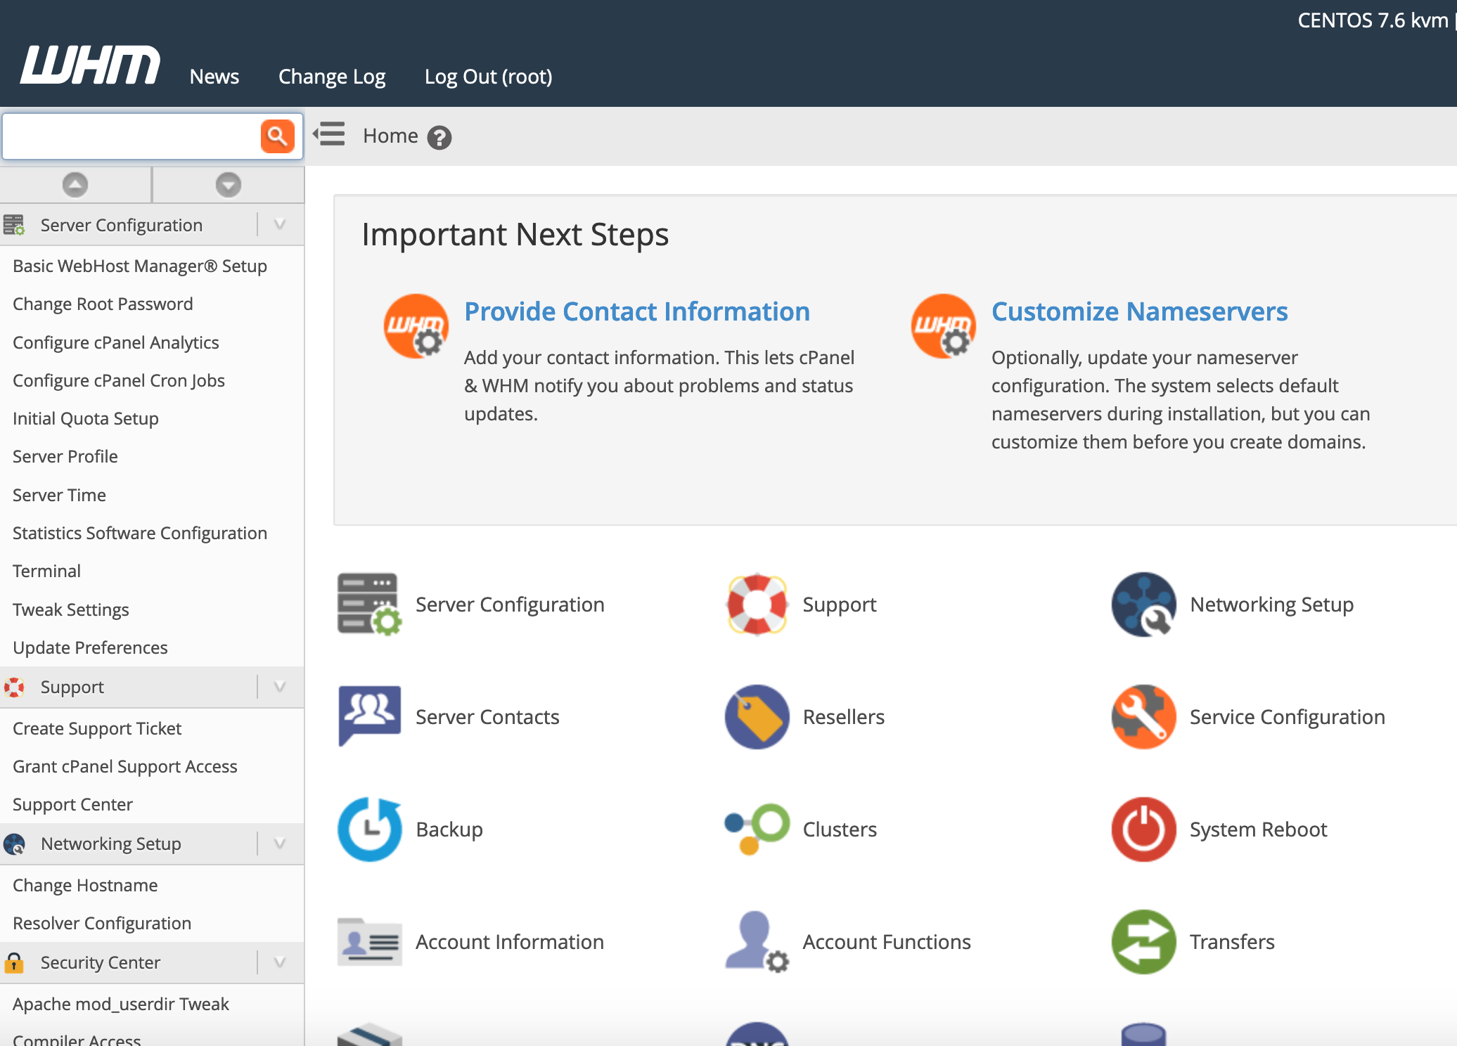Click the Transfers label in main grid
This screenshot has width=1457, height=1046.
coord(1232,942)
